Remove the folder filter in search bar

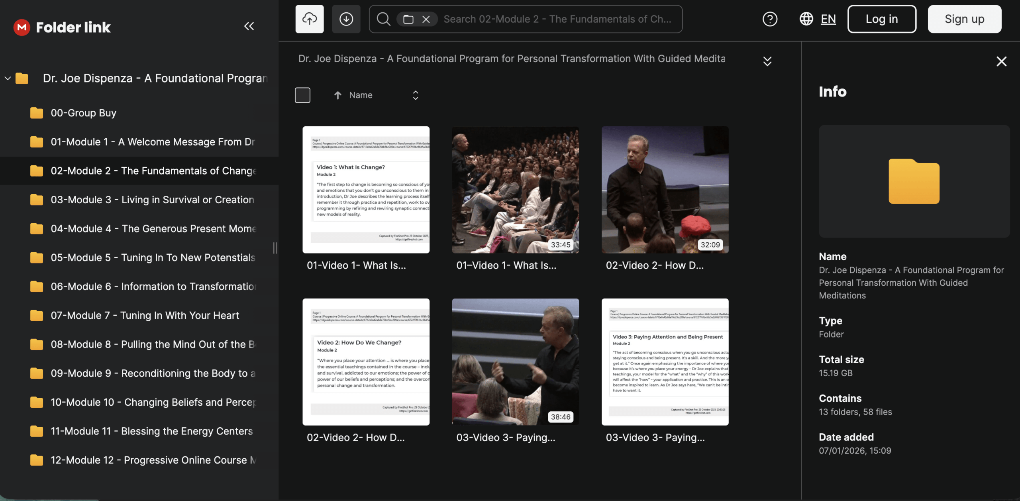[426, 19]
